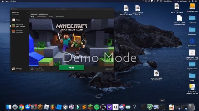
Task: Click the Minecraft Java Edition artwork banner
Action: (x=72, y=42)
